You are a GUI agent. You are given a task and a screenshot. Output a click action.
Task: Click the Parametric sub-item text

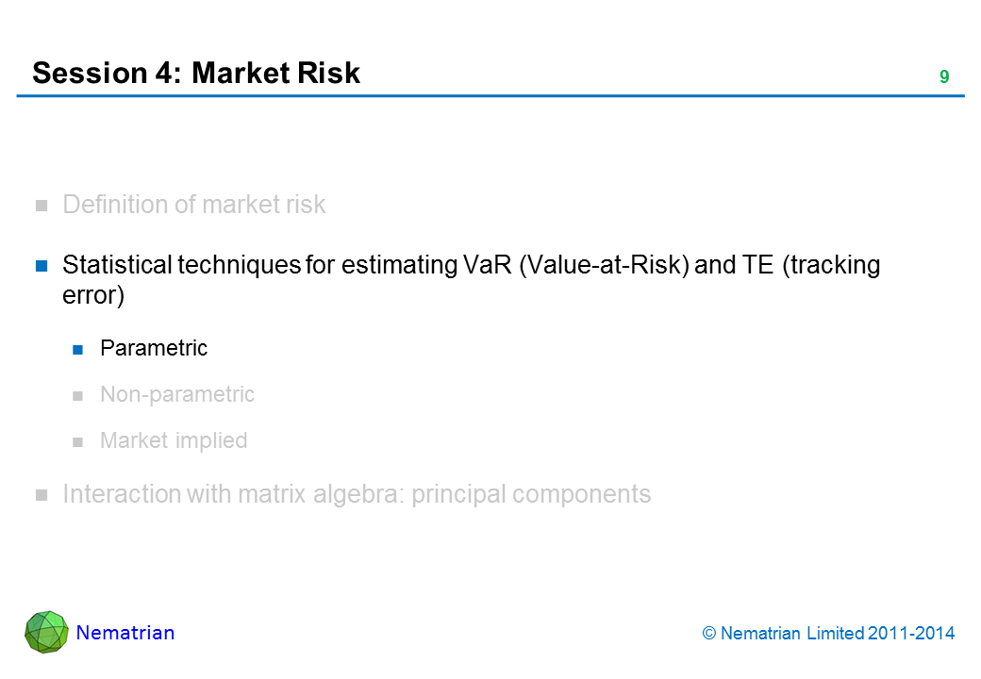(154, 348)
